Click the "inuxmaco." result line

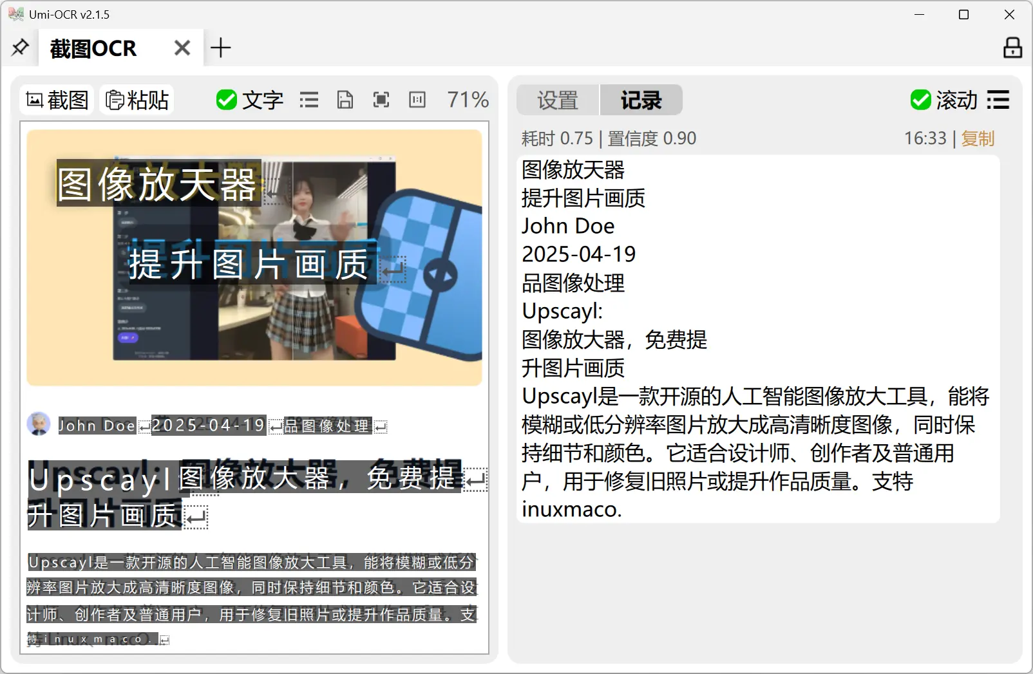point(572,509)
